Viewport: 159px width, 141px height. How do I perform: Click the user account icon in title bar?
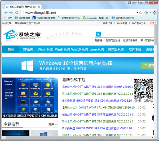[134, 2]
